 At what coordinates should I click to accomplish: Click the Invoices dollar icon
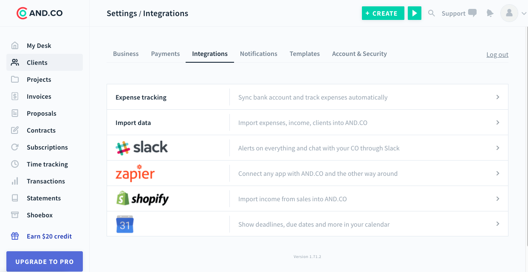[15, 96]
